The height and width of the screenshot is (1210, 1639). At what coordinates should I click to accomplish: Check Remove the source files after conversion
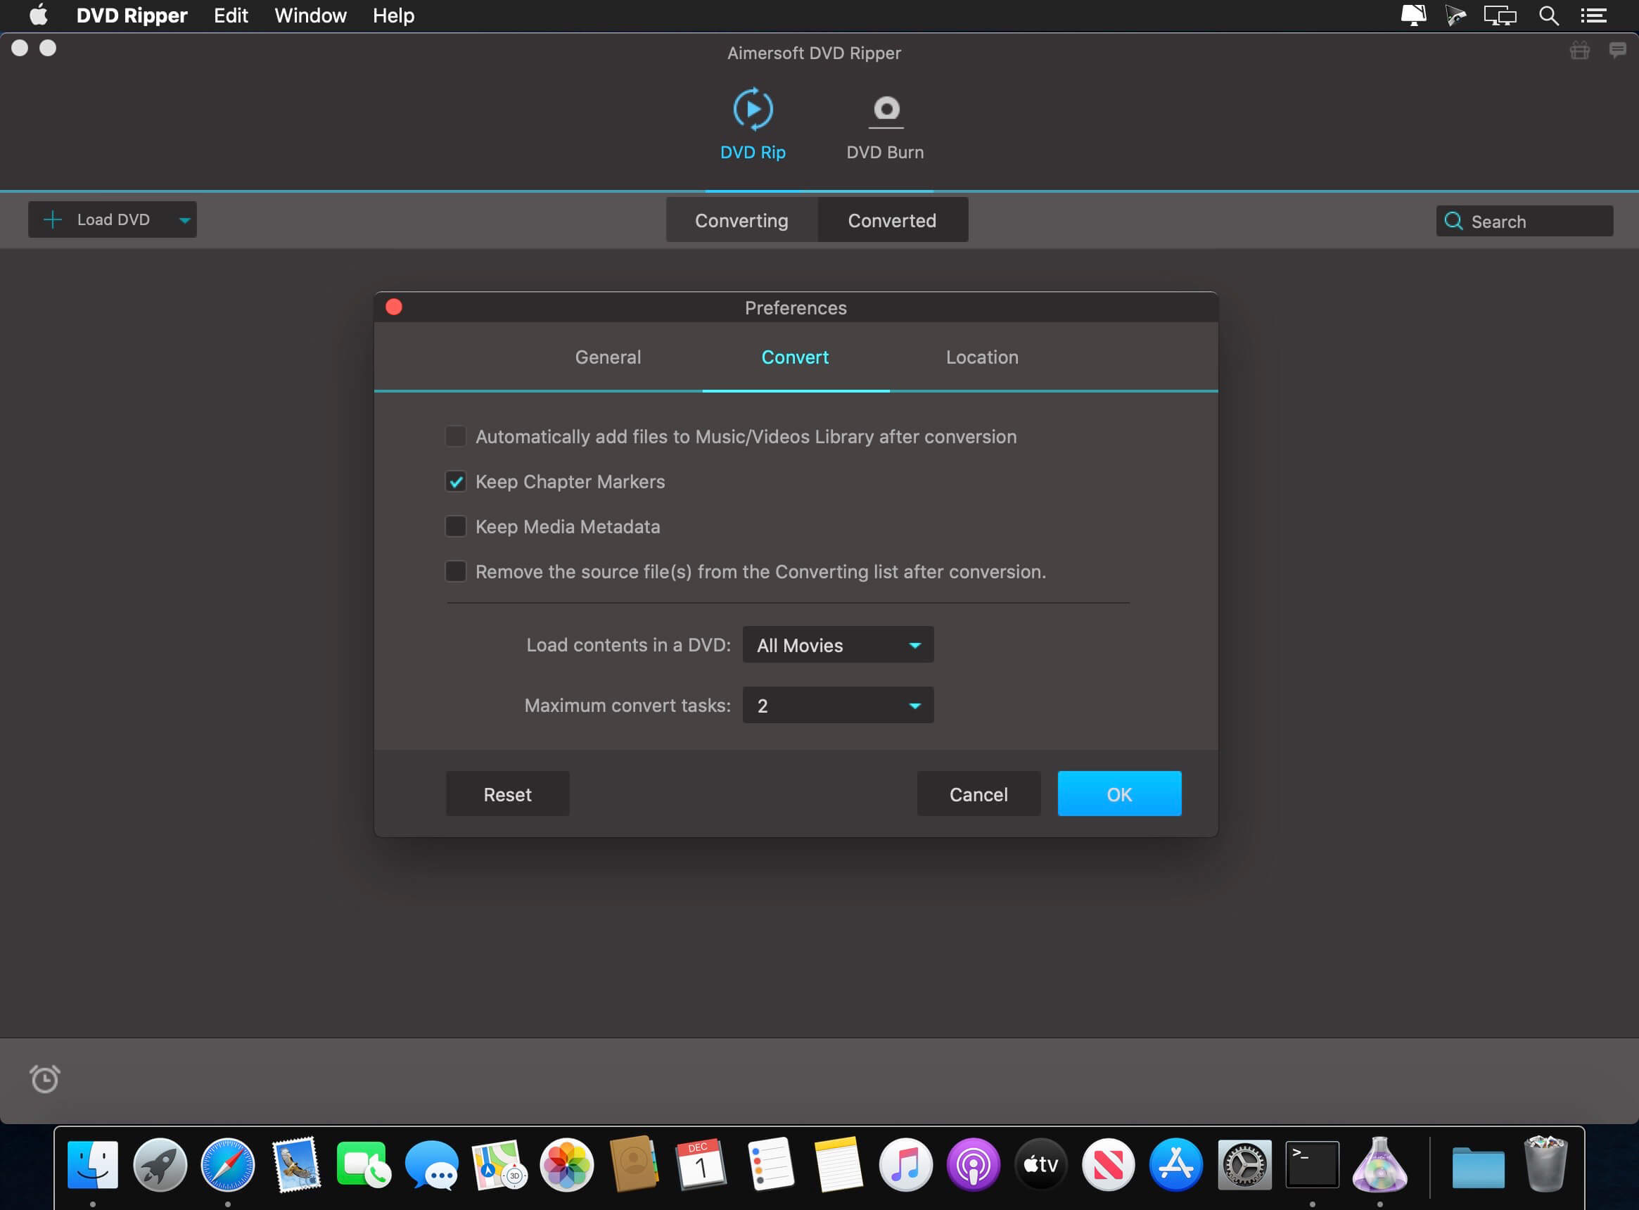coord(456,572)
